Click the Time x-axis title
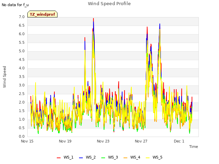The image size is (219, 164). [193, 147]
